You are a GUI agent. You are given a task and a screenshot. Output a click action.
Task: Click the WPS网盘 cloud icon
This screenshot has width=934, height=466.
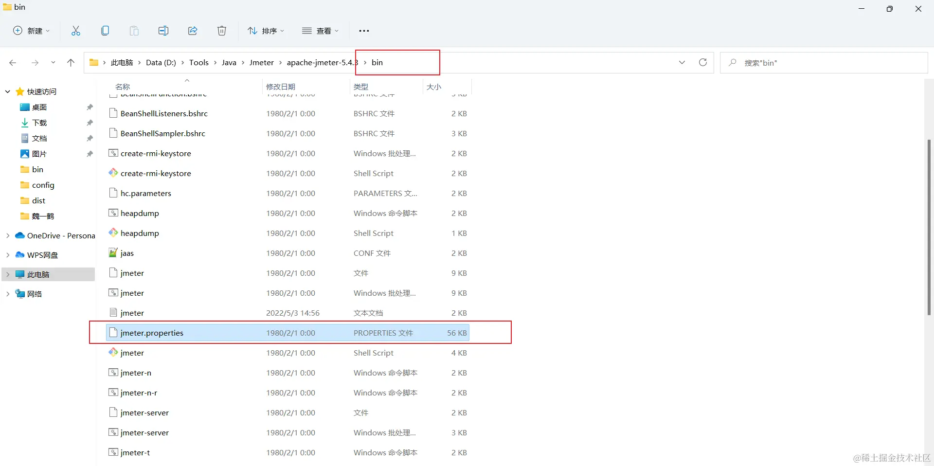[x=20, y=255]
